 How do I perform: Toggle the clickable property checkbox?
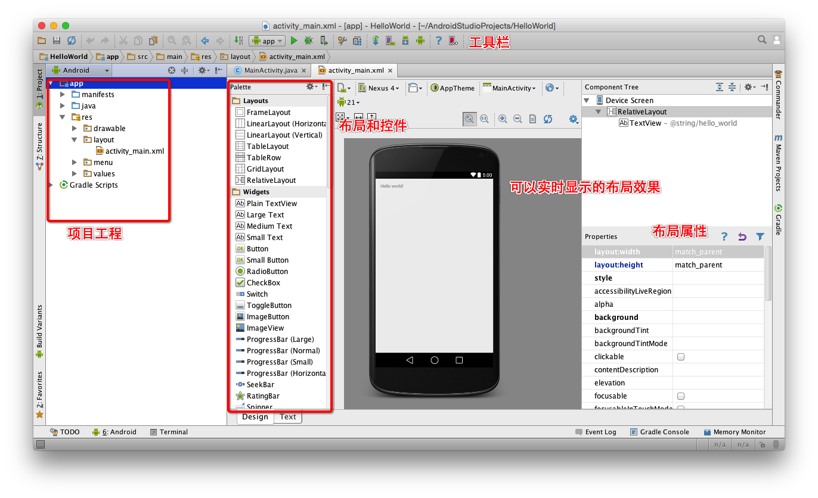(x=681, y=357)
